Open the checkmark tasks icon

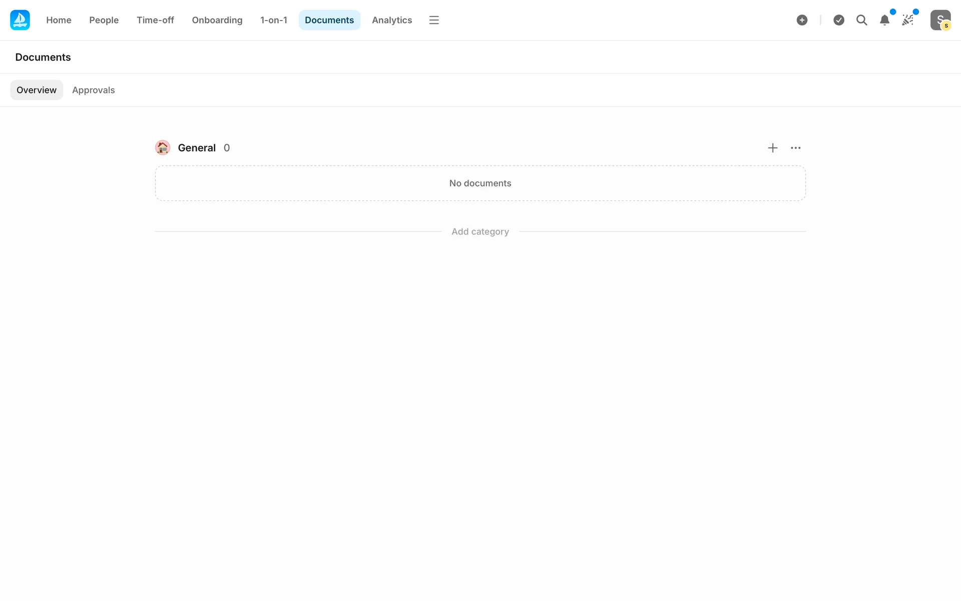pos(839,20)
